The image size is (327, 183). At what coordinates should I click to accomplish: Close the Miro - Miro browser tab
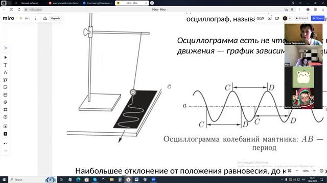pos(146,3)
